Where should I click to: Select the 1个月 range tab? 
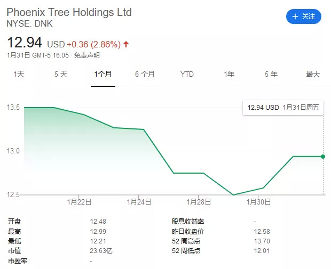pos(103,75)
